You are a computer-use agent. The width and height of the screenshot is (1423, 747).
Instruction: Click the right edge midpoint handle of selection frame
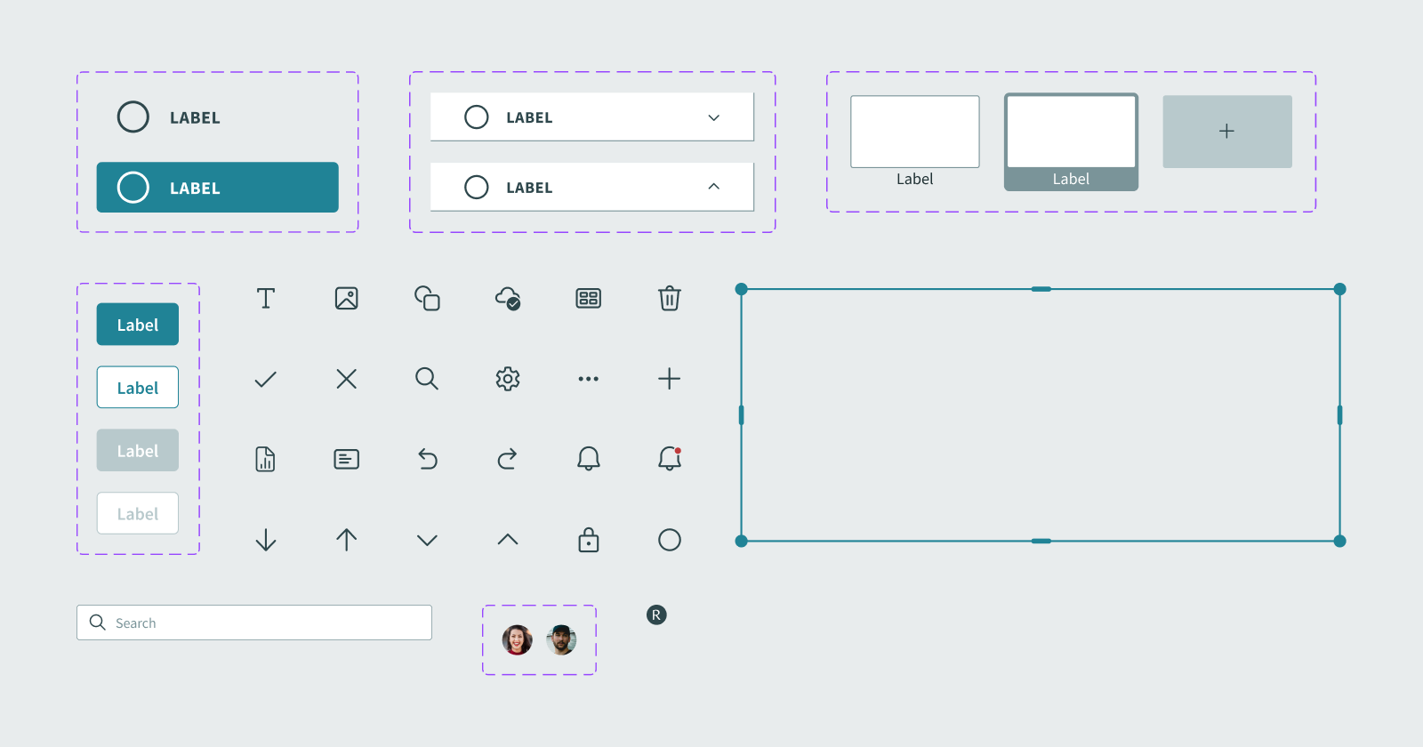pyautogui.click(x=1340, y=415)
